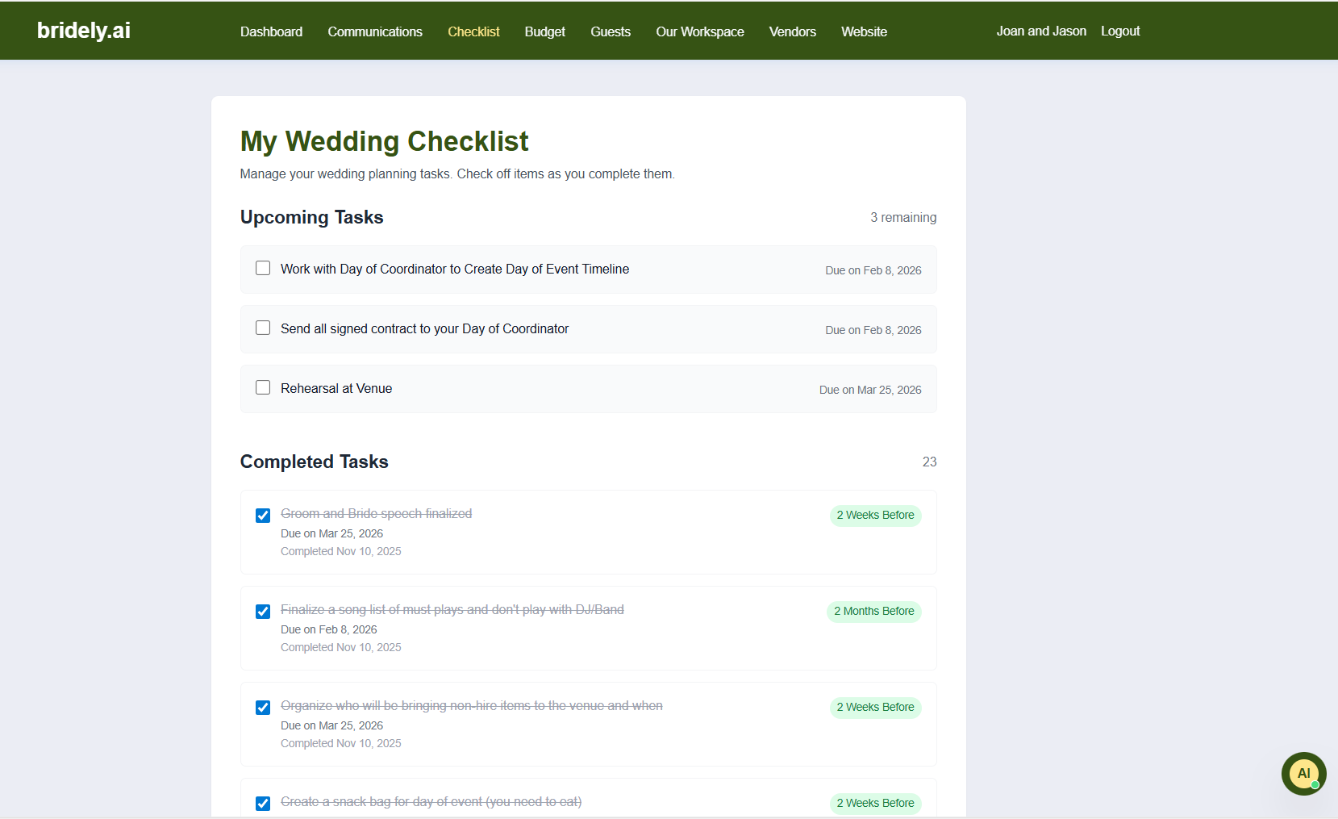Check off Send all signed contract task
This screenshot has height=819, width=1338.
coord(263,328)
